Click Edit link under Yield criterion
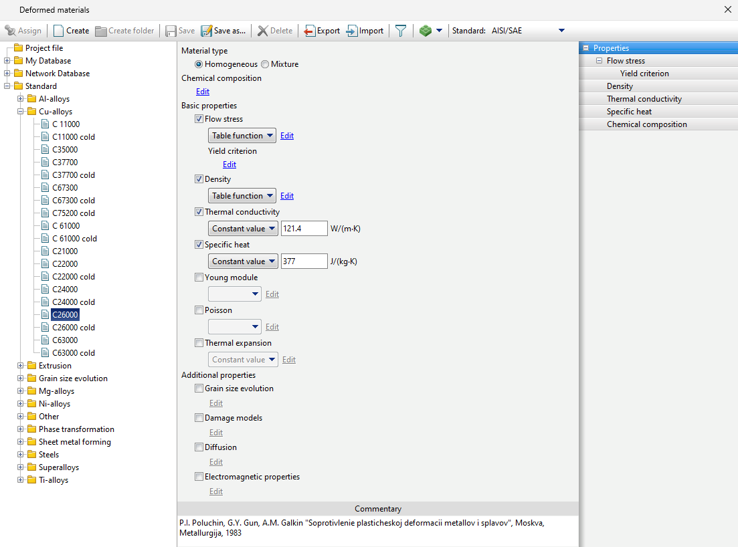Screen dimensions: 738x547 click(x=229, y=165)
